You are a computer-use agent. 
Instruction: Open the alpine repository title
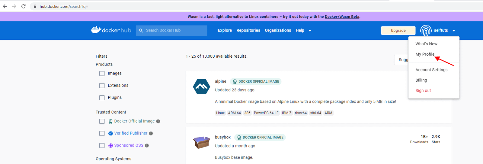(x=221, y=81)
